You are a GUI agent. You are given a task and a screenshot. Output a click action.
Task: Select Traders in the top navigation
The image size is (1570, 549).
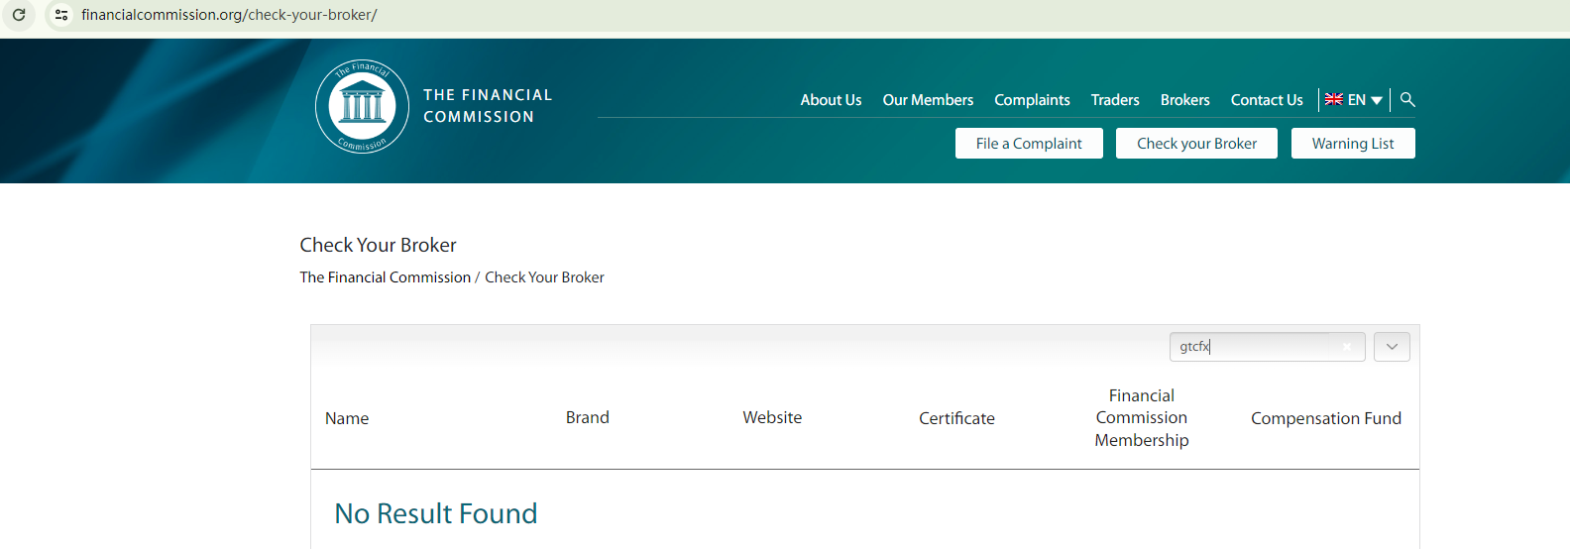[1115, 100]
